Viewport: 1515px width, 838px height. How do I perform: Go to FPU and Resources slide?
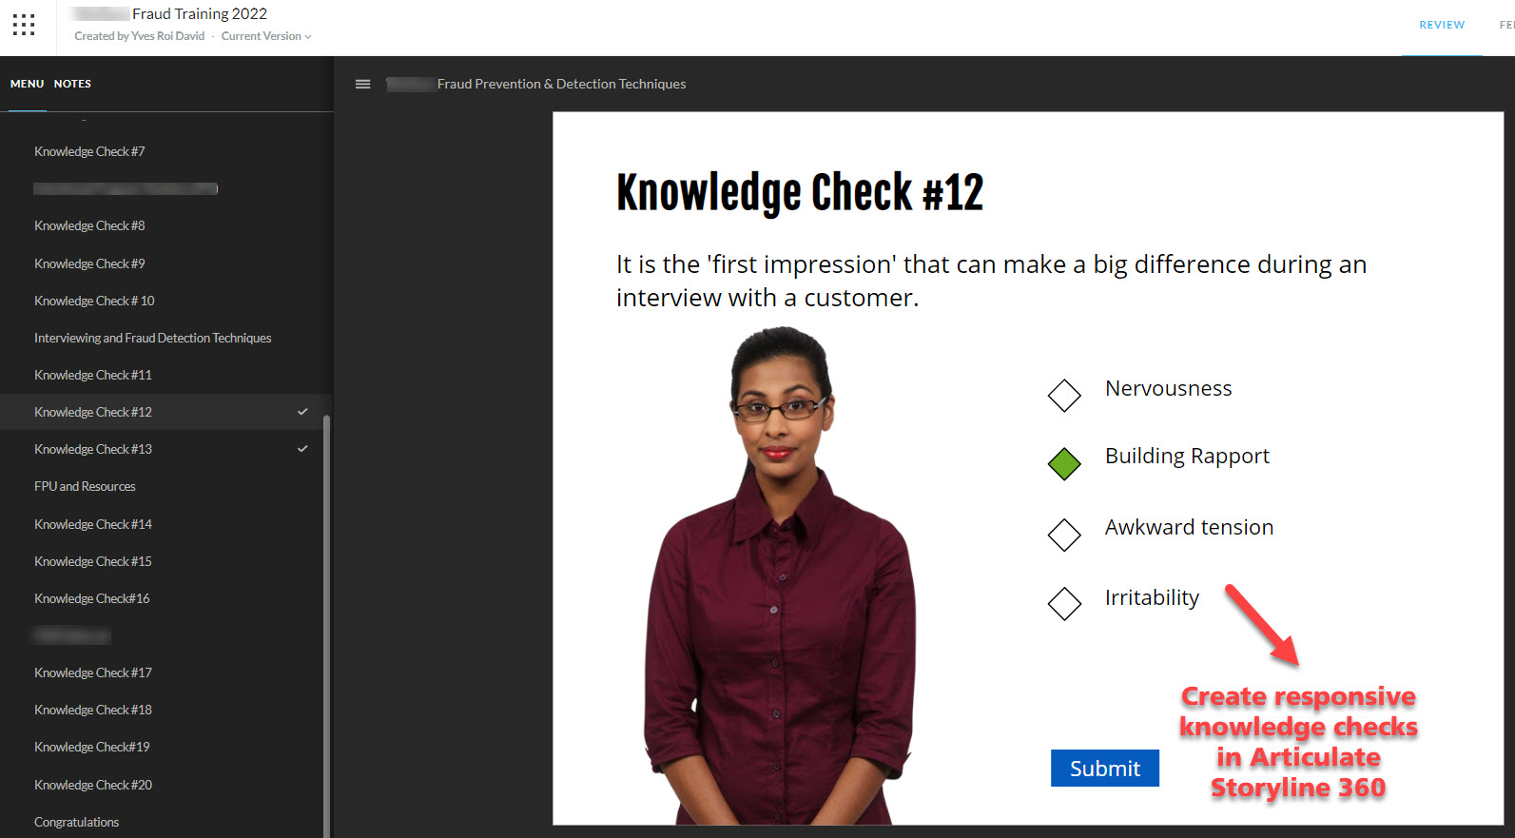pyautogui.click(x=85, y=486)
